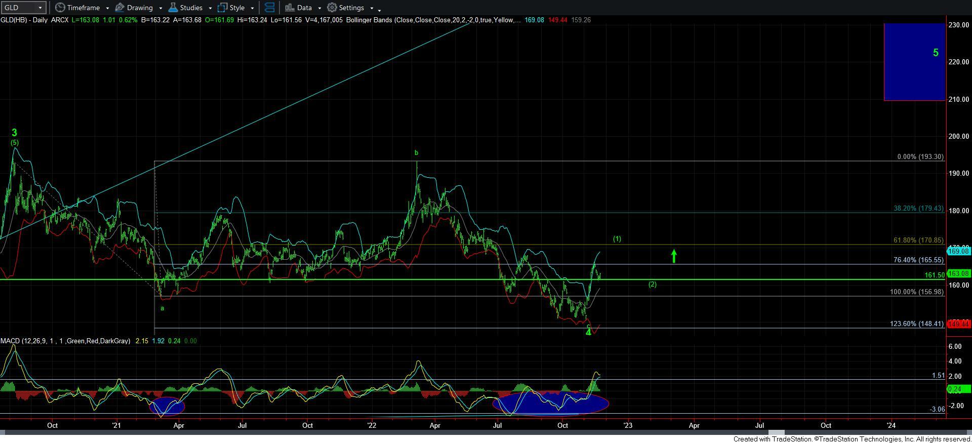Select the 123.60% (148.41) Fibonacci label
Viewport: 972px width, 443px height.
[917, 324]
